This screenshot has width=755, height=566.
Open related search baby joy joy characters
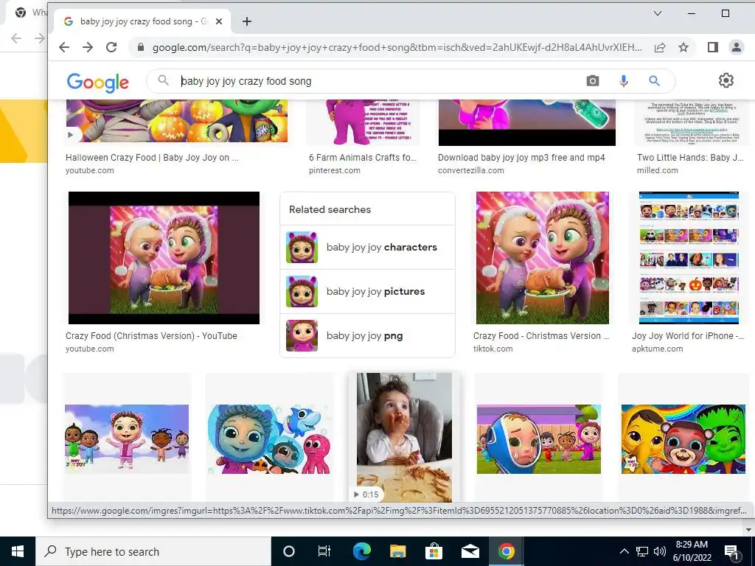(367, 248)
